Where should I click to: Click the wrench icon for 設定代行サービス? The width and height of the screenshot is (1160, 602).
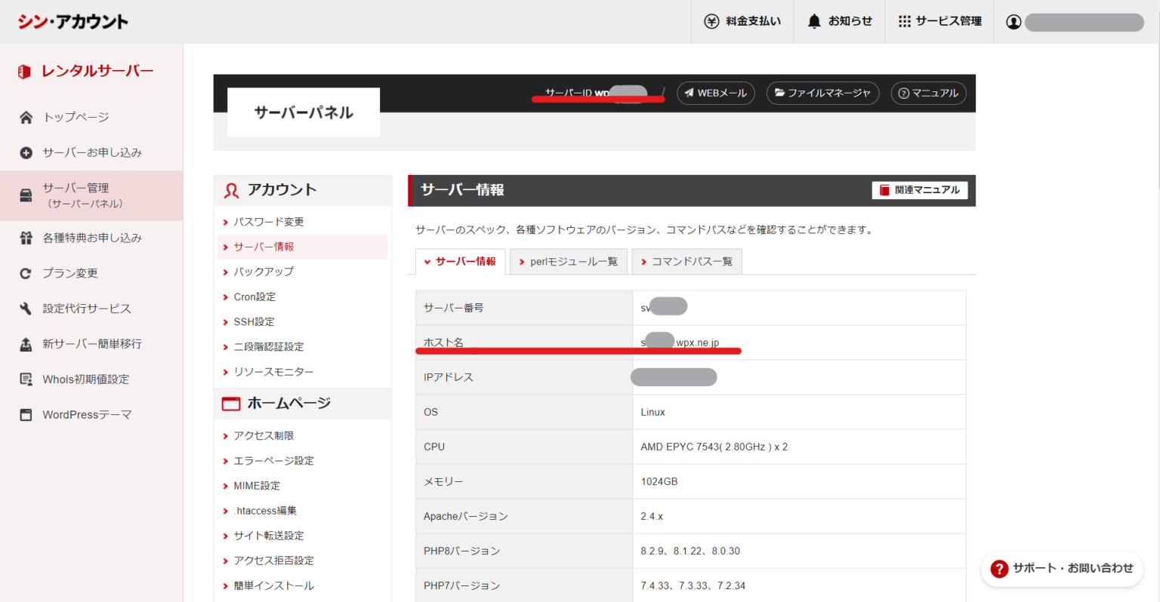pos(26,309)
